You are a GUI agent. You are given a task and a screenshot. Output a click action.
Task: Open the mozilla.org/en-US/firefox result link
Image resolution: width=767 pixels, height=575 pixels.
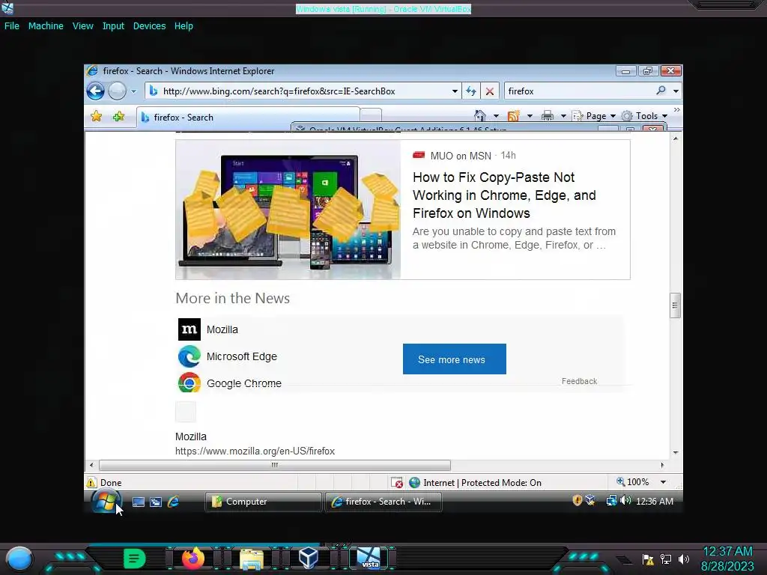[255, 451]
